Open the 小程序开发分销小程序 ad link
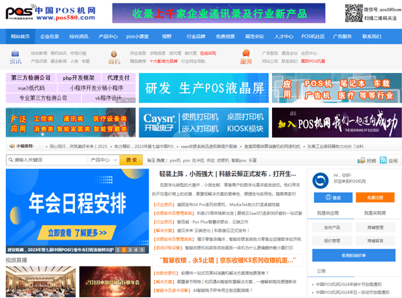 pyautogui.click(x=96, y=88)
